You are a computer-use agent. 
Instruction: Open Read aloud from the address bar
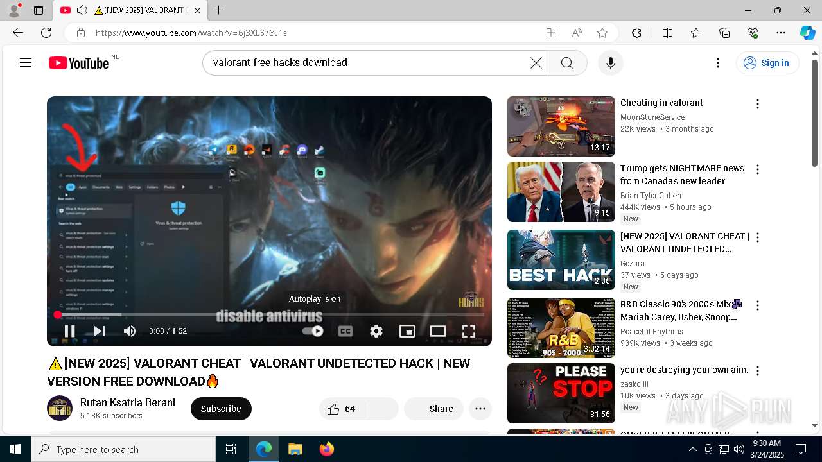(577, 33)
